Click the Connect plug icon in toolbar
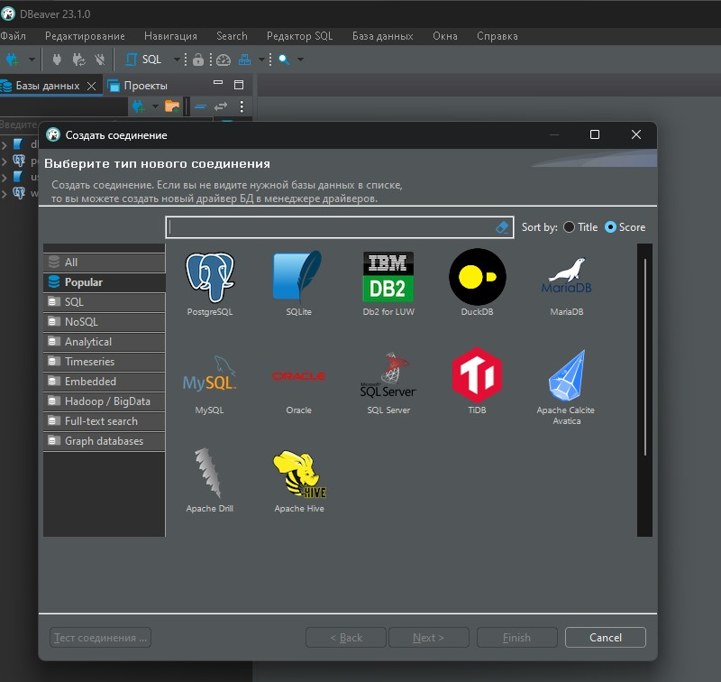 point(57,60)
